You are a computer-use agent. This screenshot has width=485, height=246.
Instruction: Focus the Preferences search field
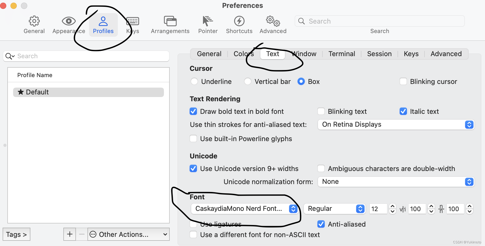380,21
